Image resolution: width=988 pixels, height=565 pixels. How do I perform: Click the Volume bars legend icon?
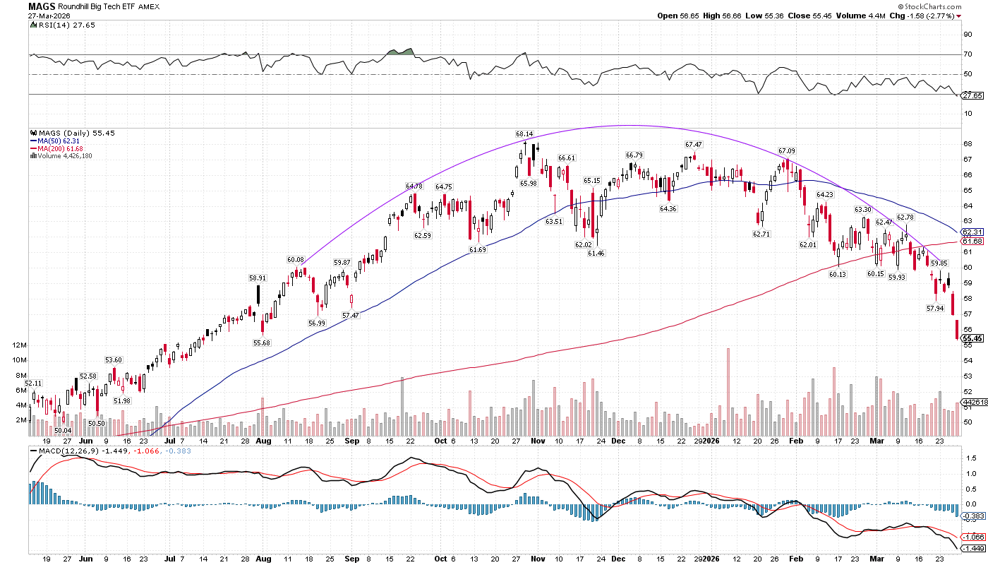[32, 155]
